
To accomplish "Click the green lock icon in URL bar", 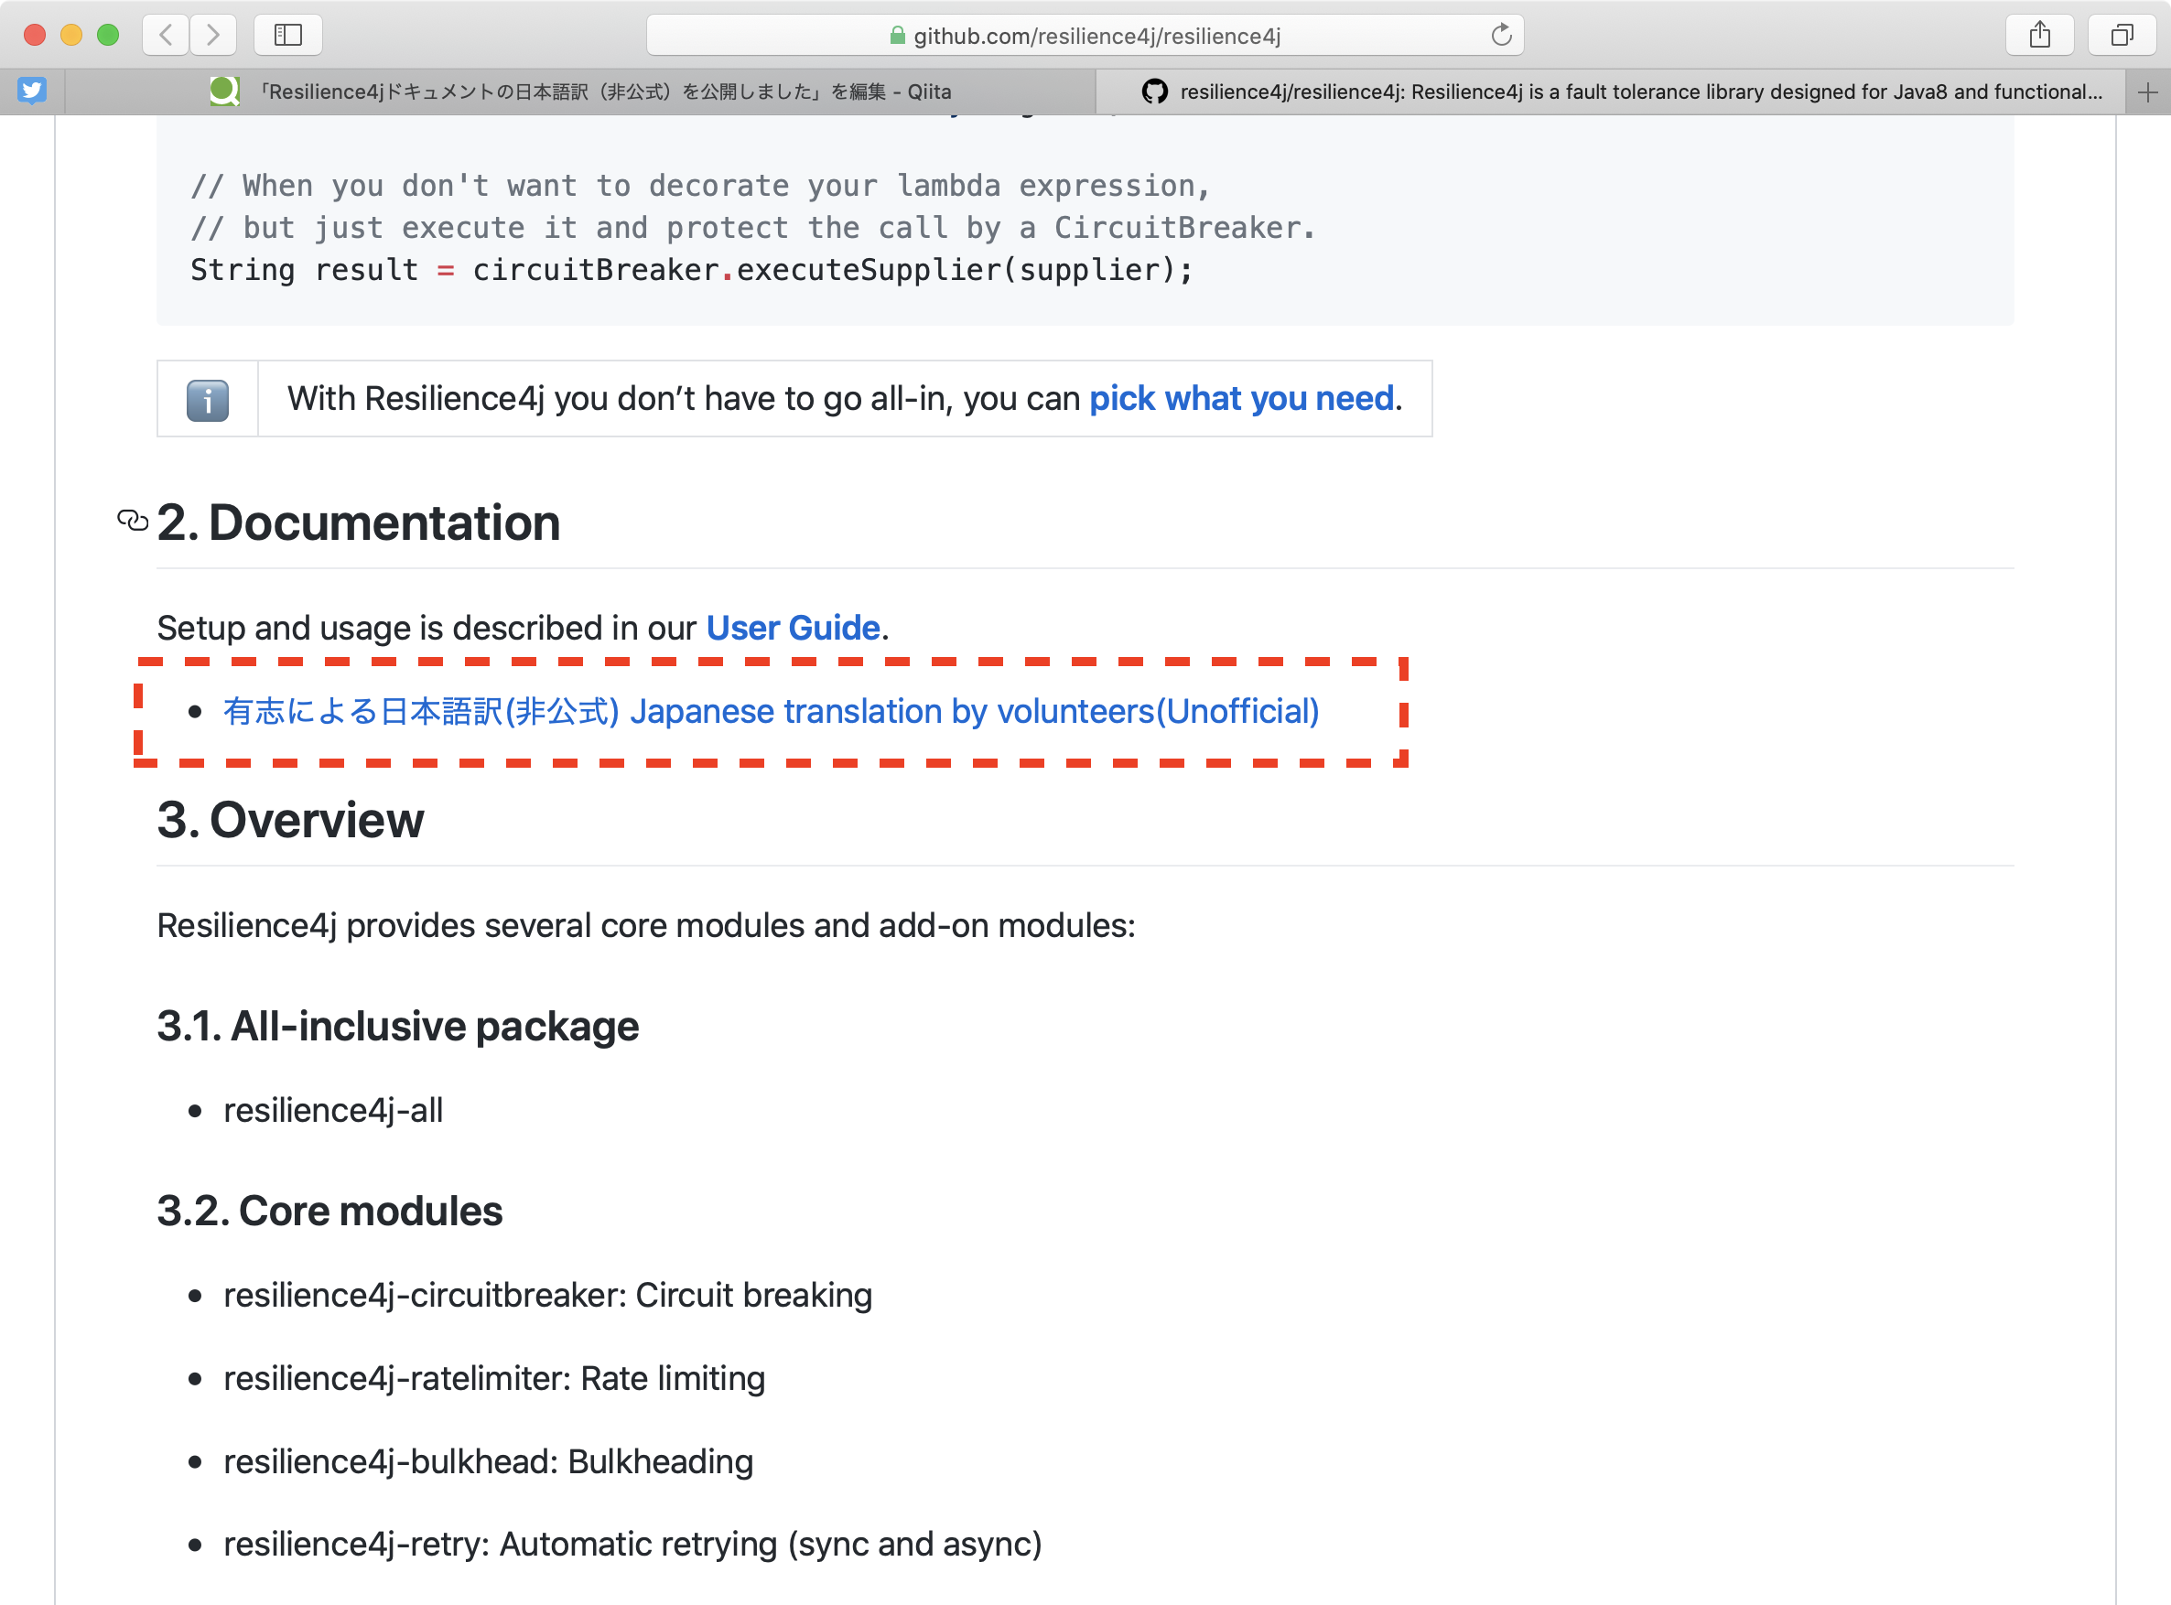I will (x=897, y=36).
